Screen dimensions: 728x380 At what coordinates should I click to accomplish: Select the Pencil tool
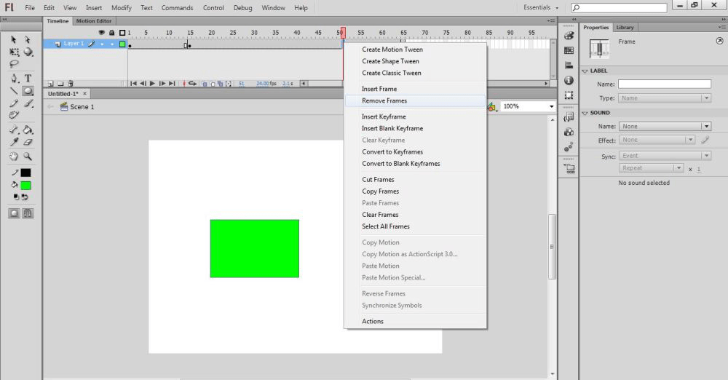coord(14,103)
